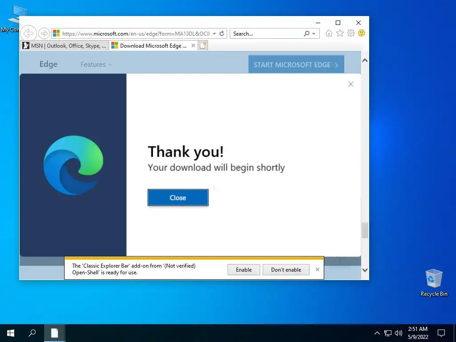Click the 'Thank you!' heading text
Screen dimensions: 456x342
[186, 151]
